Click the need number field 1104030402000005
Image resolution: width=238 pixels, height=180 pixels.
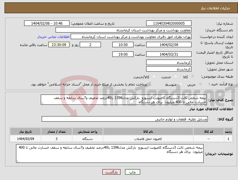[x=169, y=23]
